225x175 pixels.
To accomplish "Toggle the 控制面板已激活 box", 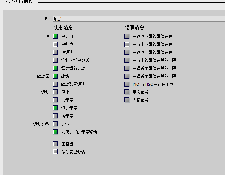I will [x=56, y=60].
